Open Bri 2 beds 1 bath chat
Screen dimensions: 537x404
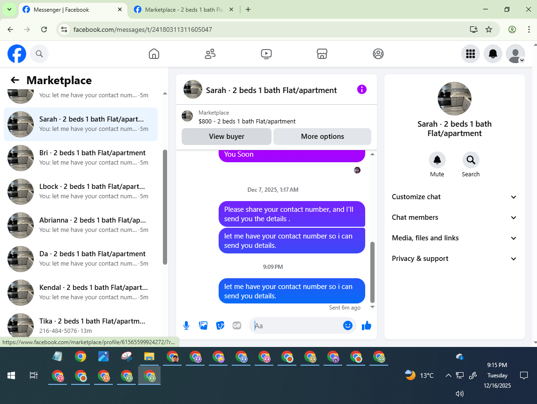click(x=81, y=158)
